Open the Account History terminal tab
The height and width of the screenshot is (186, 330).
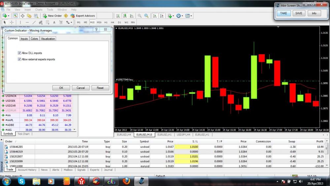click(27, 170)
